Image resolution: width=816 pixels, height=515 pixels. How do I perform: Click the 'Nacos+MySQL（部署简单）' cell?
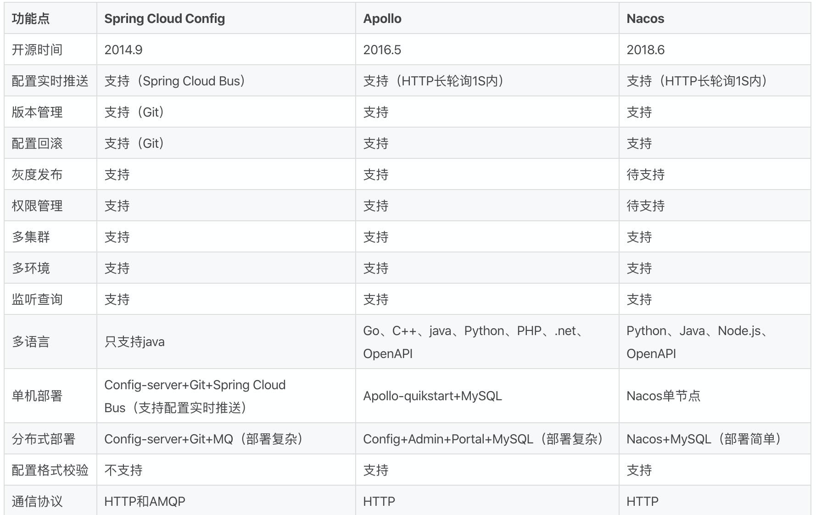[715, 439]
